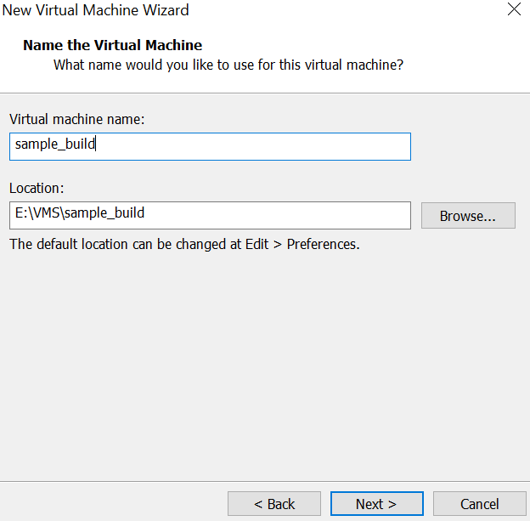Click the "E:\VMS\sample_build" path text
This screenshot has width=530, height=521.
coord(80,214)
